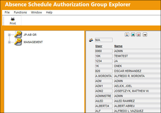Click the N/A group field
Screen dimensions: 161x113
click(x=104, y=40)
